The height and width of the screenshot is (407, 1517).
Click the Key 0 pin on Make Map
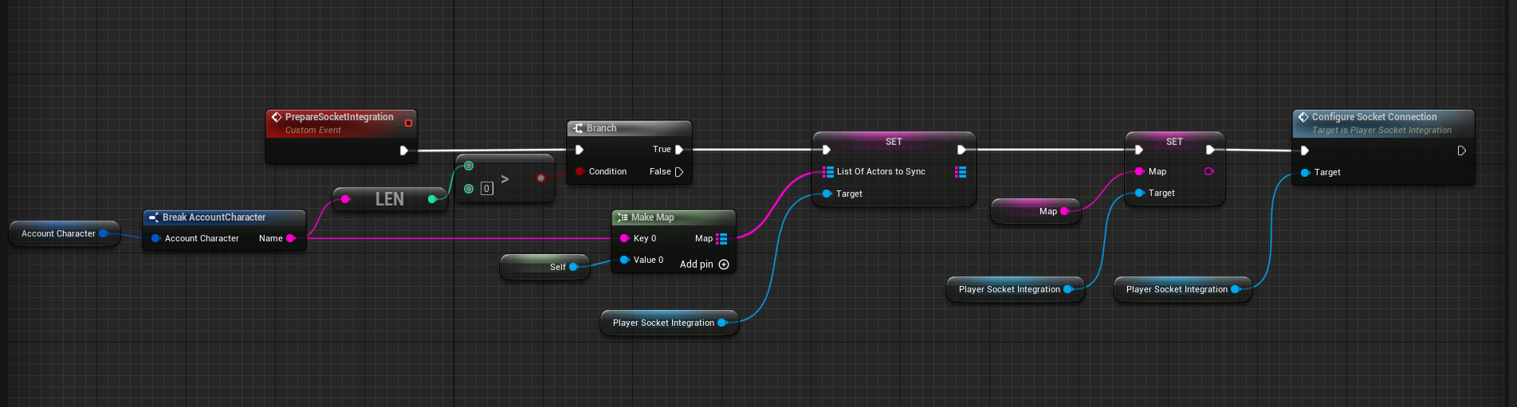(x=625, y=238)
